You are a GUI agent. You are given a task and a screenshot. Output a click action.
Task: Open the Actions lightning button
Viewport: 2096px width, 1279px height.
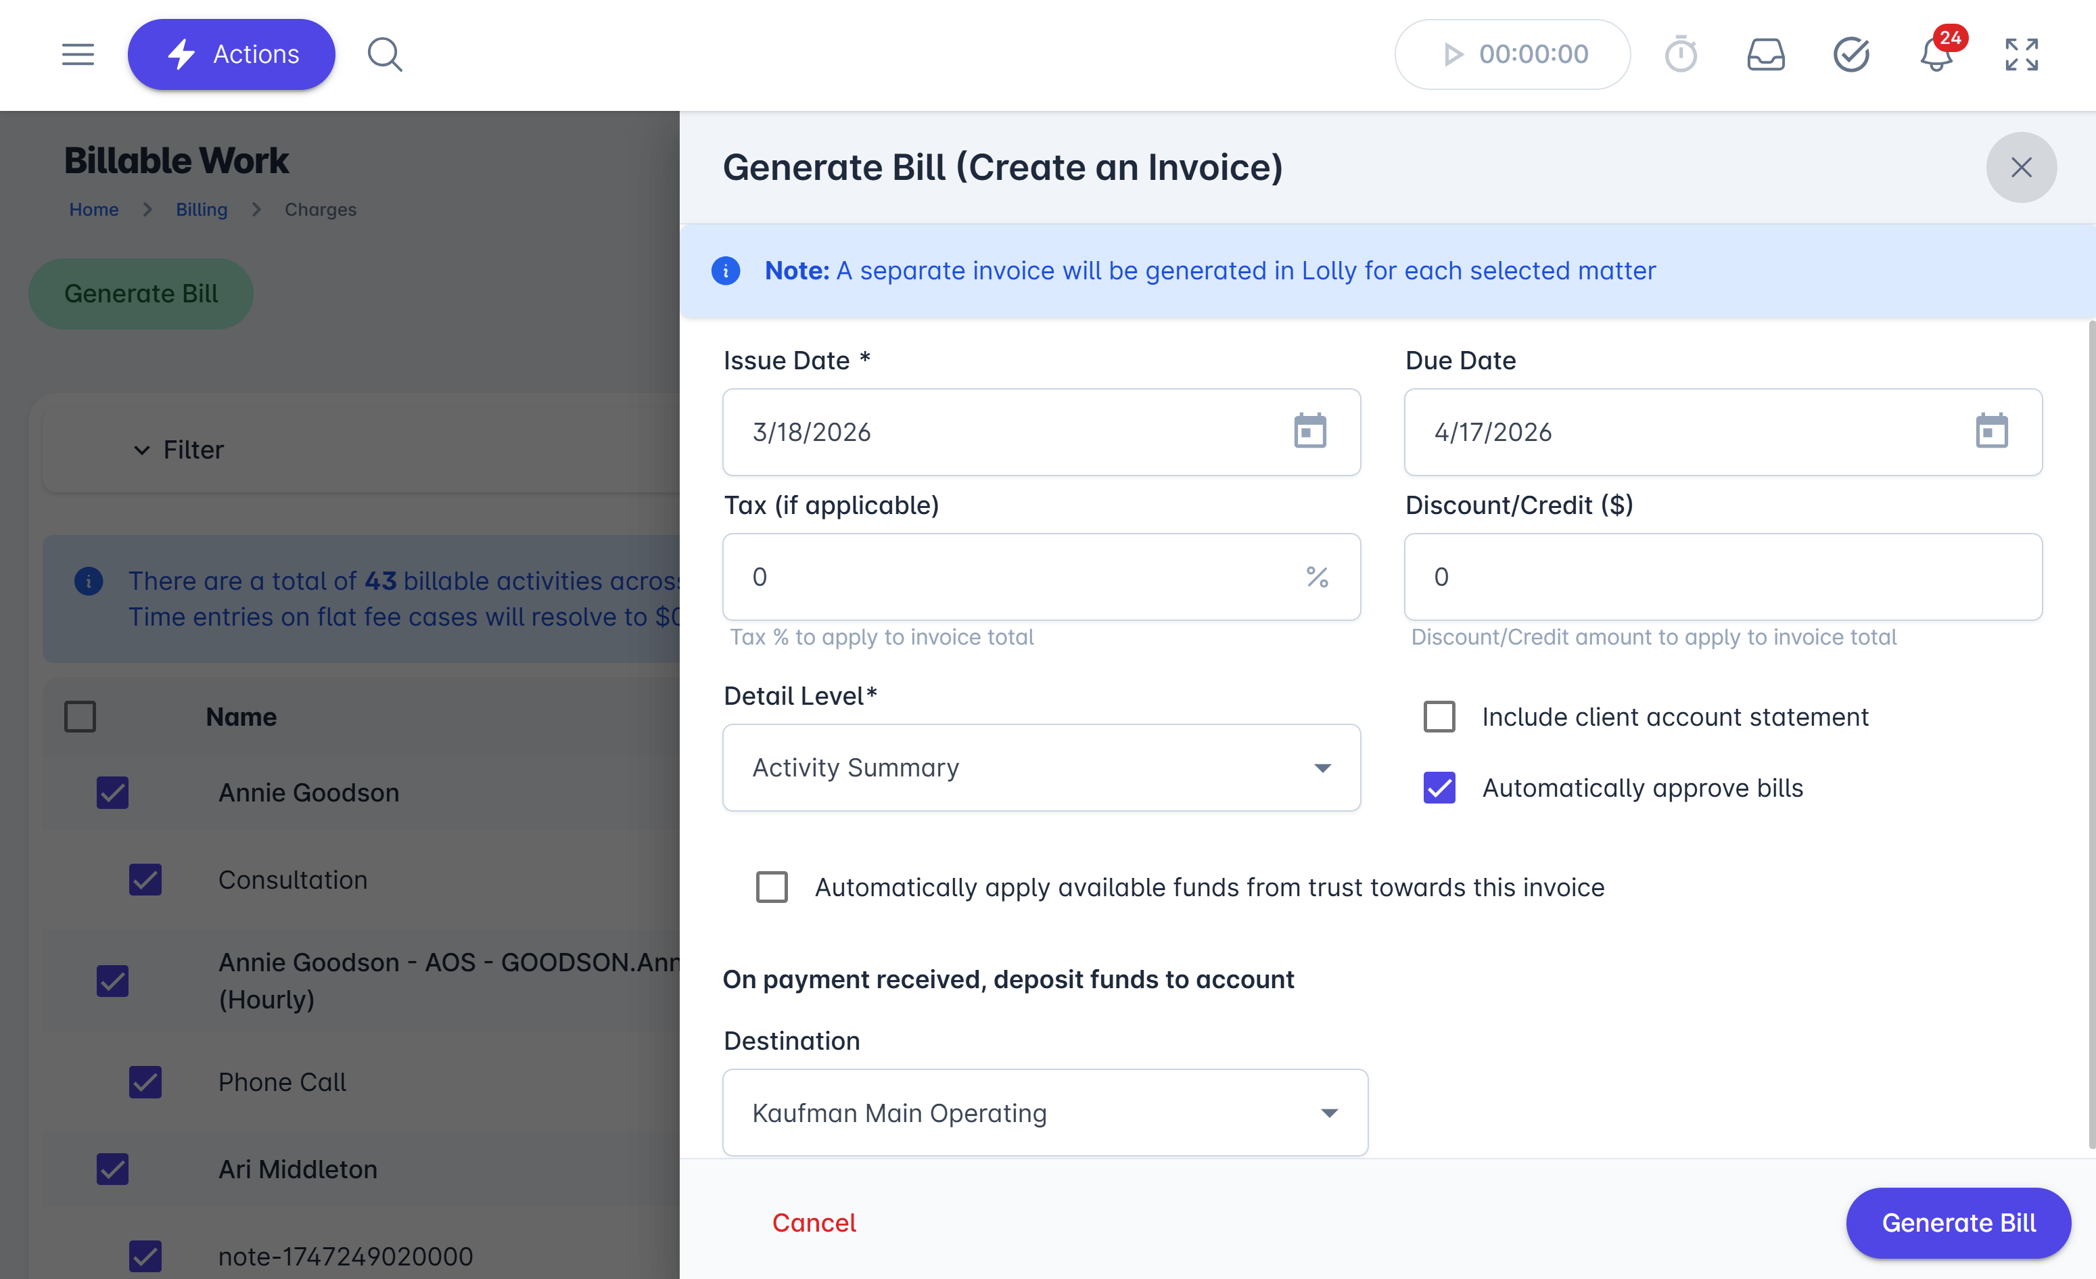pos(231,54)
